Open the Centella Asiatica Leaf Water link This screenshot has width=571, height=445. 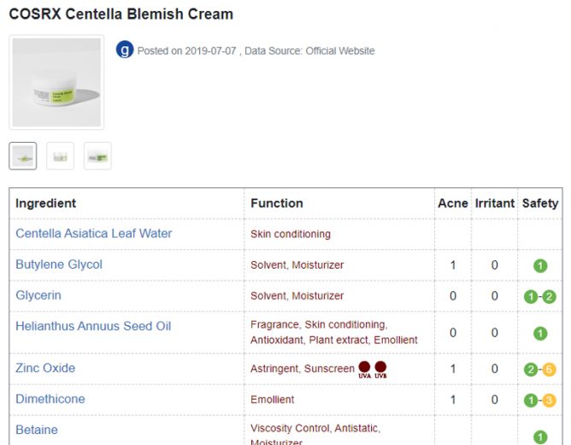tap(93, 234)
